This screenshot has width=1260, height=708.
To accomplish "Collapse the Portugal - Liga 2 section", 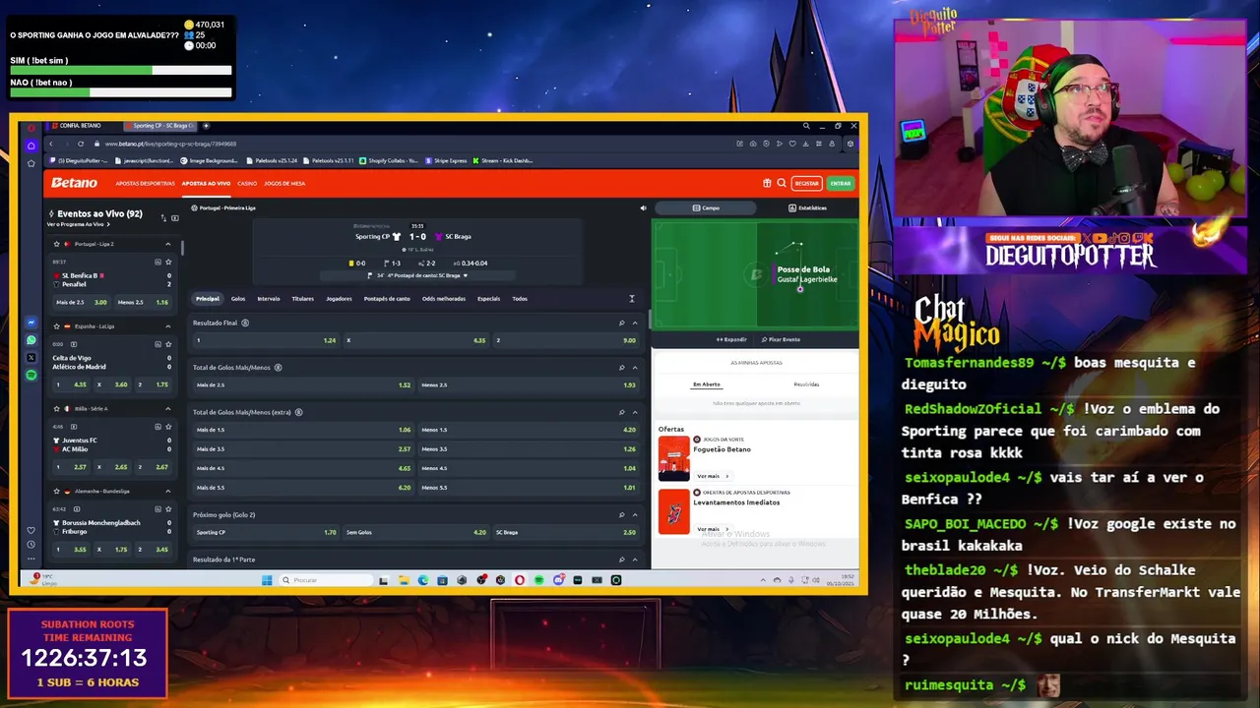I will click(x=168, y=244).
